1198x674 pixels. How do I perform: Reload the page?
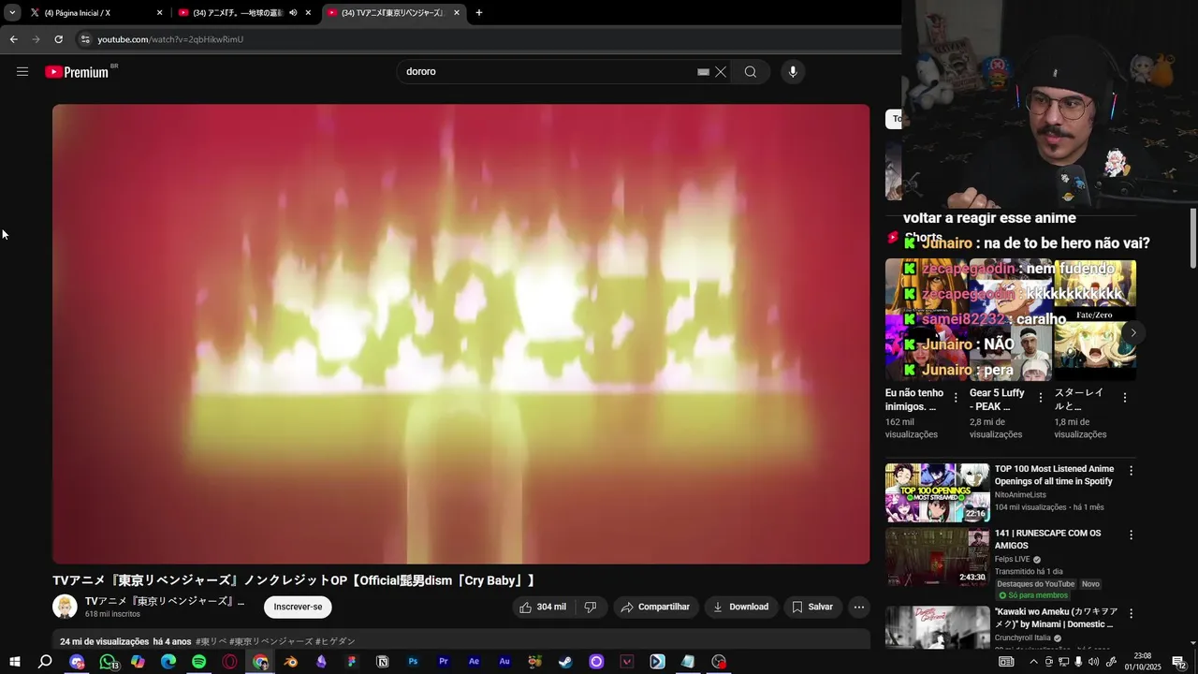[58, 39]
